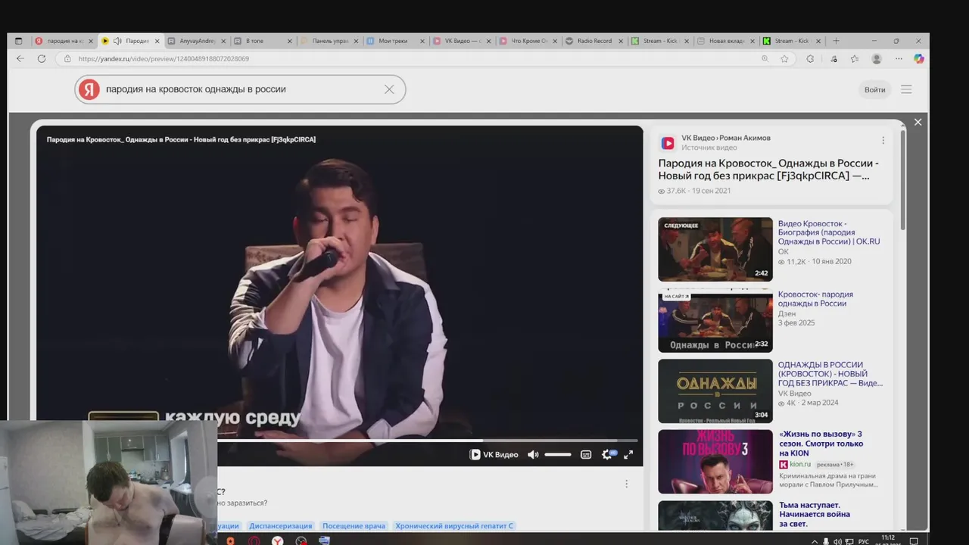Mute the video with the speaker icon
Screen dimensions: 969x545
pos(533,455)
